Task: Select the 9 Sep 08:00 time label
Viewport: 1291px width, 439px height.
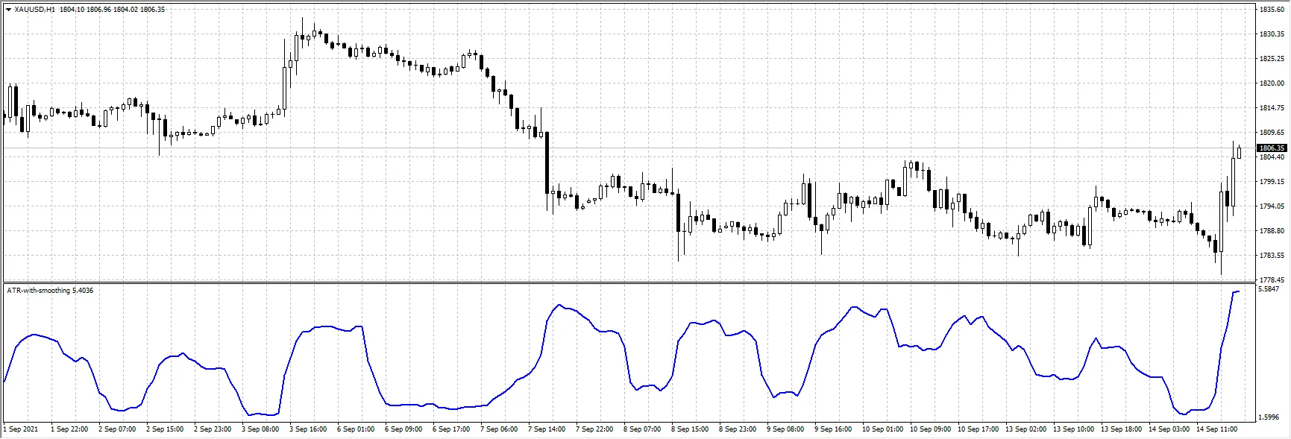Action: (787, 429)
